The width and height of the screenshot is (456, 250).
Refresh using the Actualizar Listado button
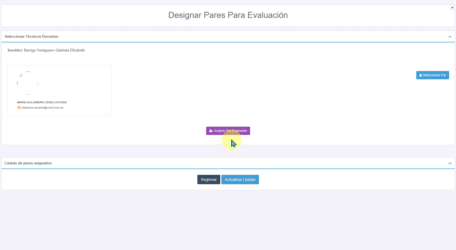tap(240, 180)
